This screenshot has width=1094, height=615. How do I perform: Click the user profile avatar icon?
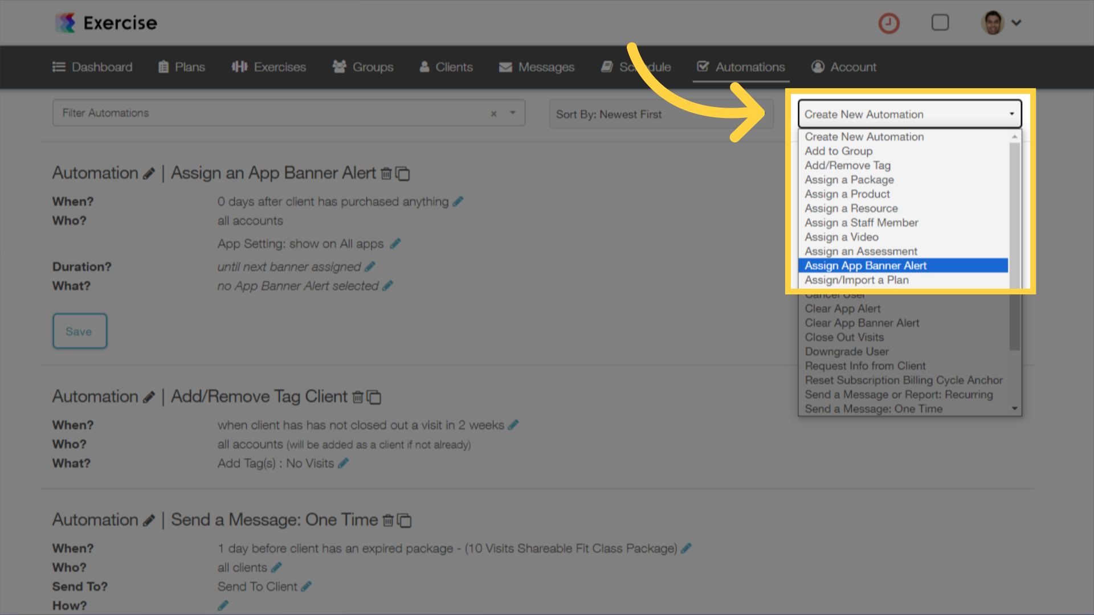pyautogui.click(x=993, y=22)
